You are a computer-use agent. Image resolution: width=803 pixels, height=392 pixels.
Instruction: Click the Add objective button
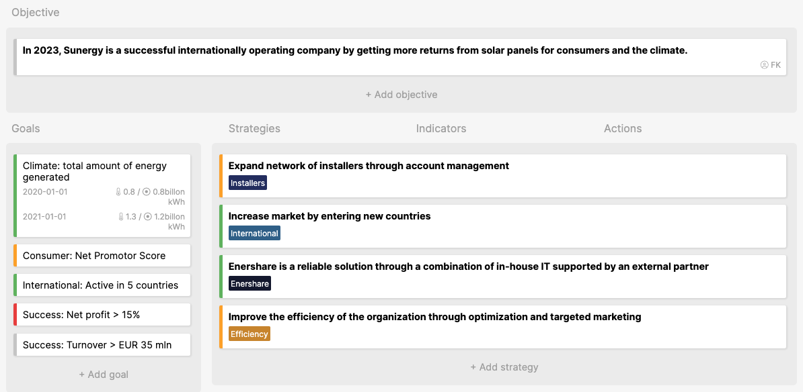click(x=401, y=95)
